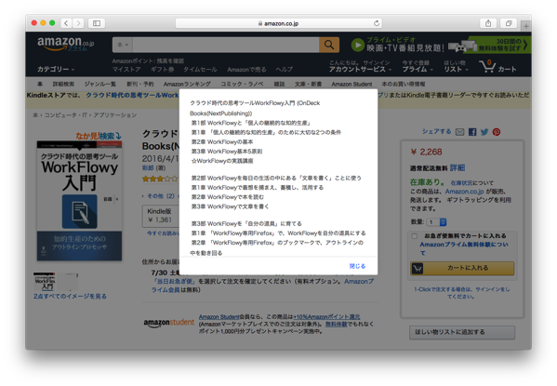Open the 詳細 shipping details link

tap(458, 167)
